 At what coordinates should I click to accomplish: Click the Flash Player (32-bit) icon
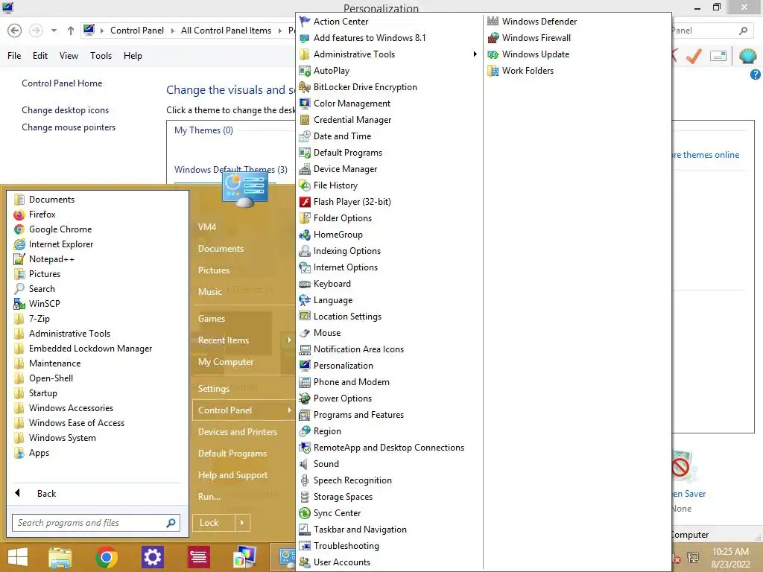point(305,202)
